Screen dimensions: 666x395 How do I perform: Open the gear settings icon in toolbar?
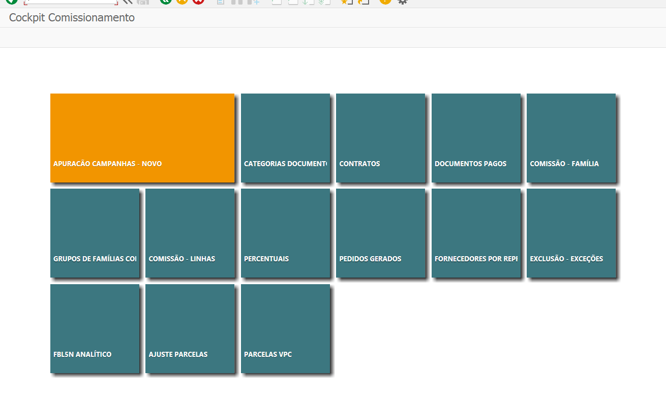coord(403,2)
